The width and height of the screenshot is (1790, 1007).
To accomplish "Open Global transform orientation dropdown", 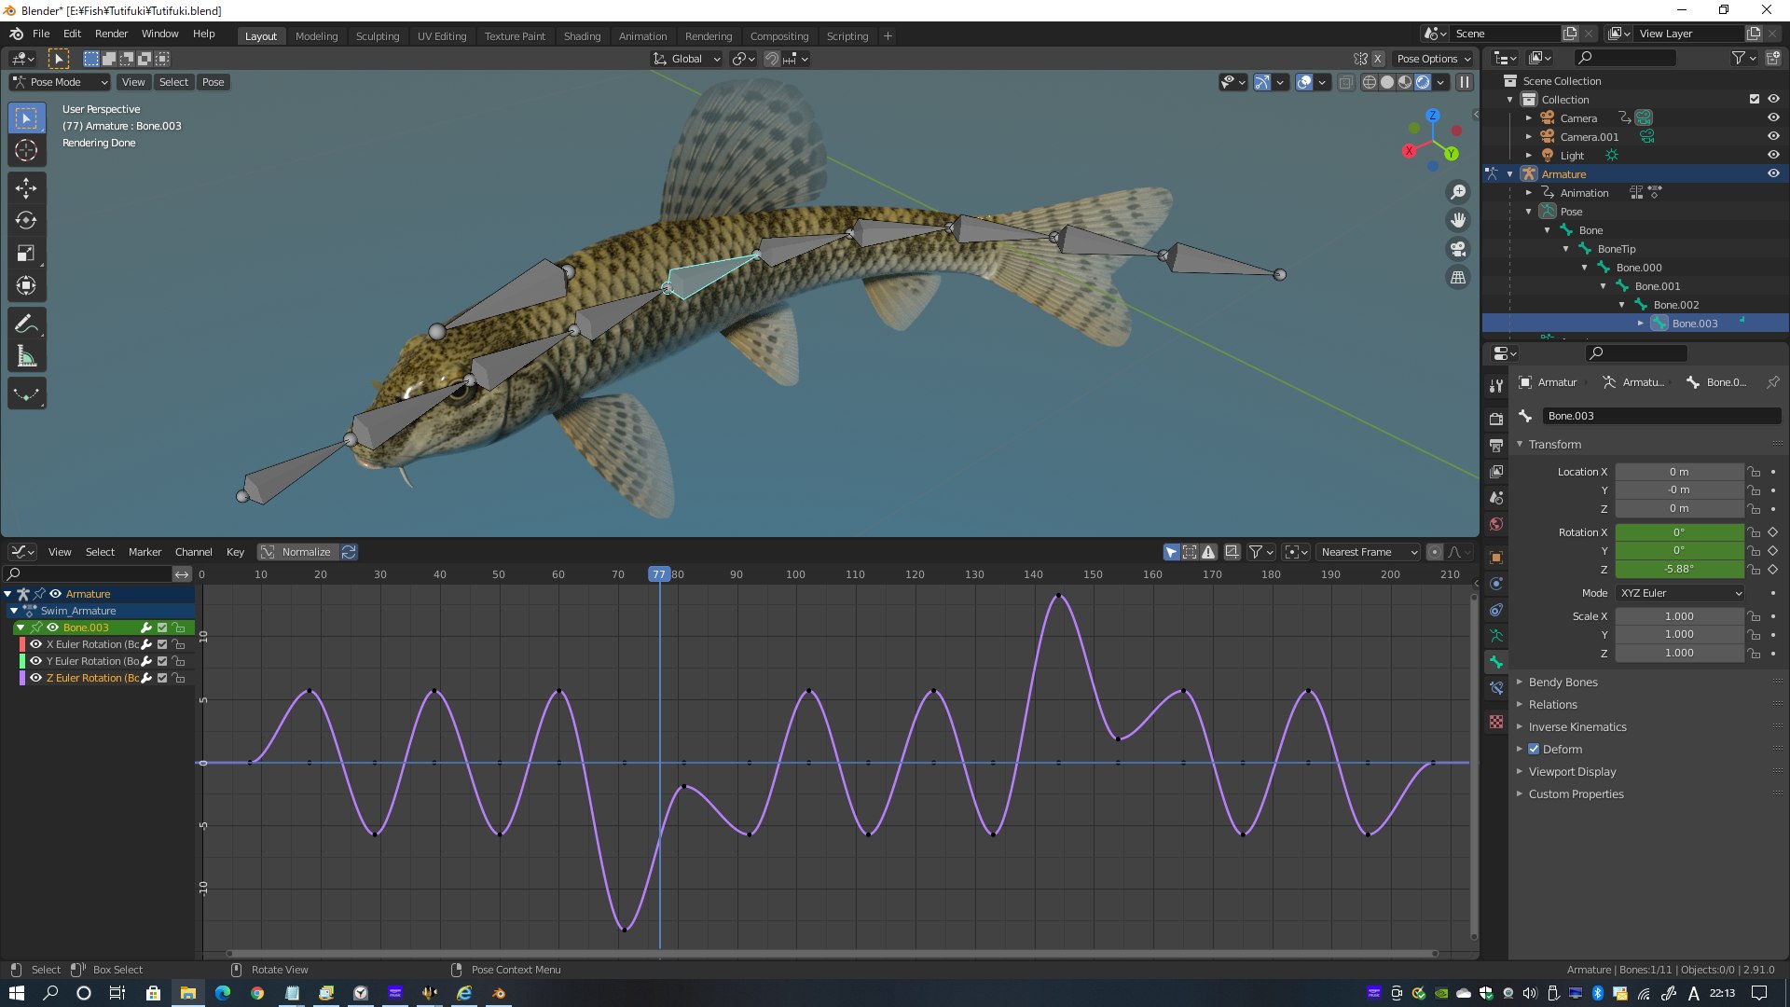I will [x=687, y=59].
